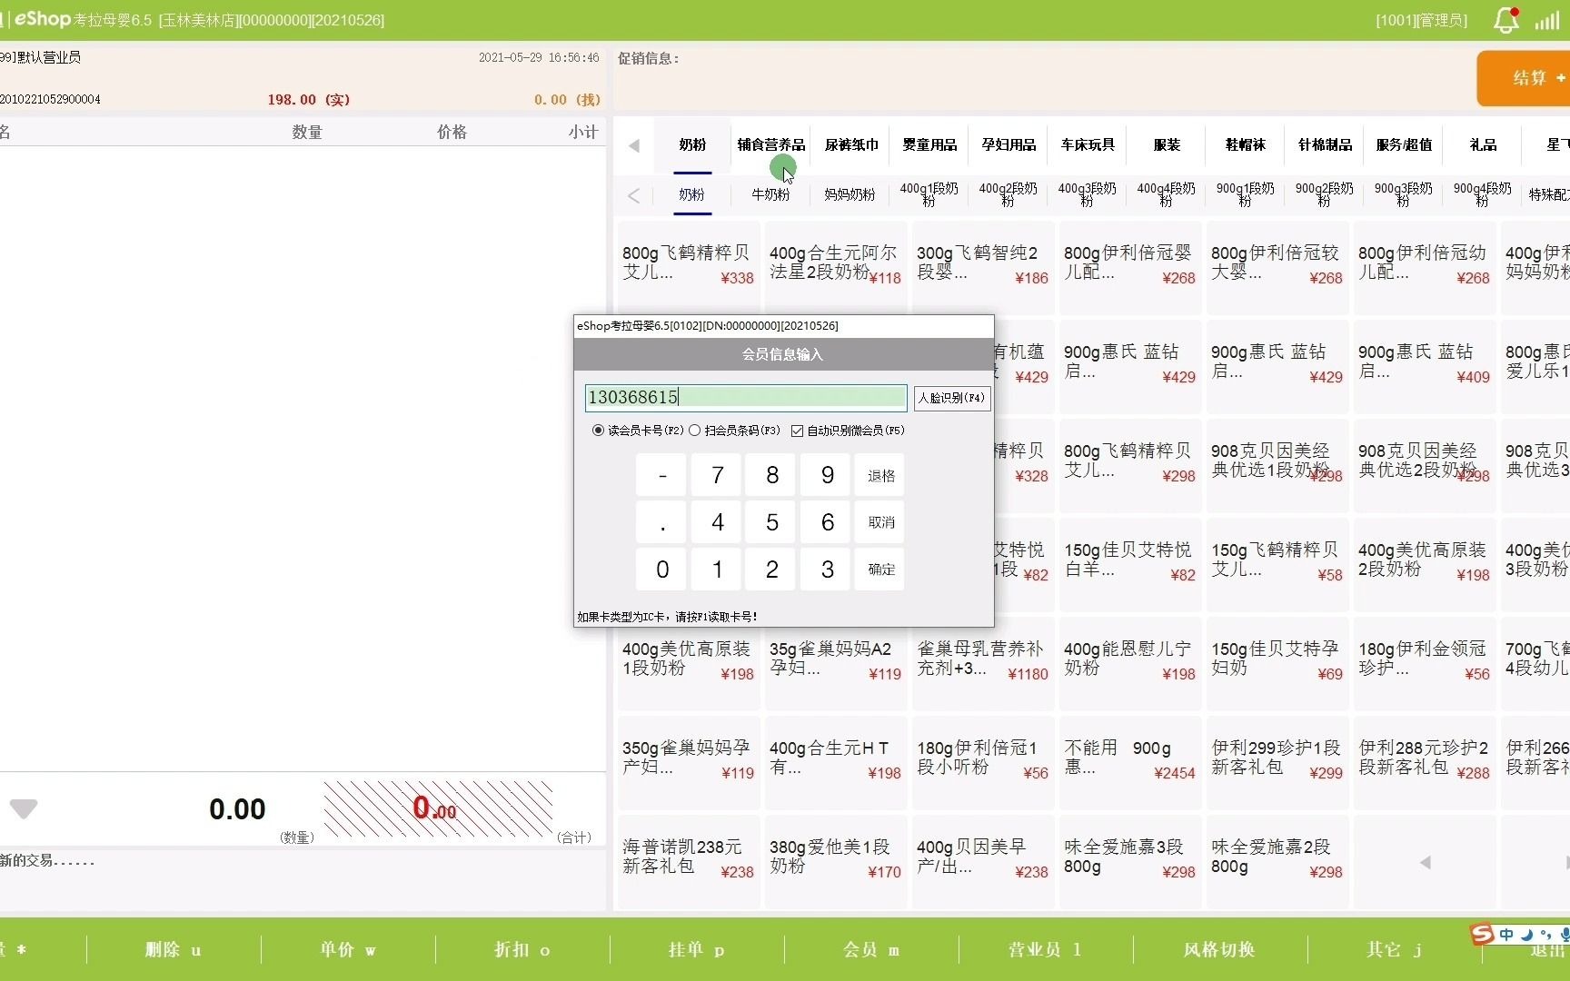This screenshot has width=1570, height=981.
Task: Select read member card number radio
Action: tap(598, 430)
